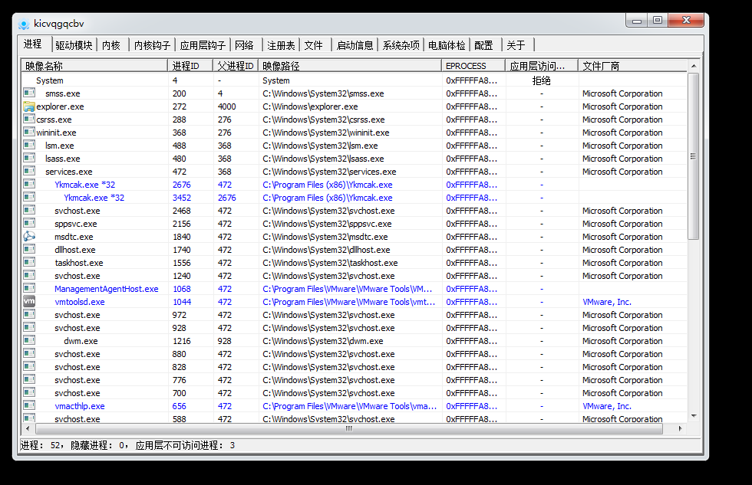Open the 内核钩子 tab
Screen dimensions: 752x485
pyautogui.click(x=152, y=45)
